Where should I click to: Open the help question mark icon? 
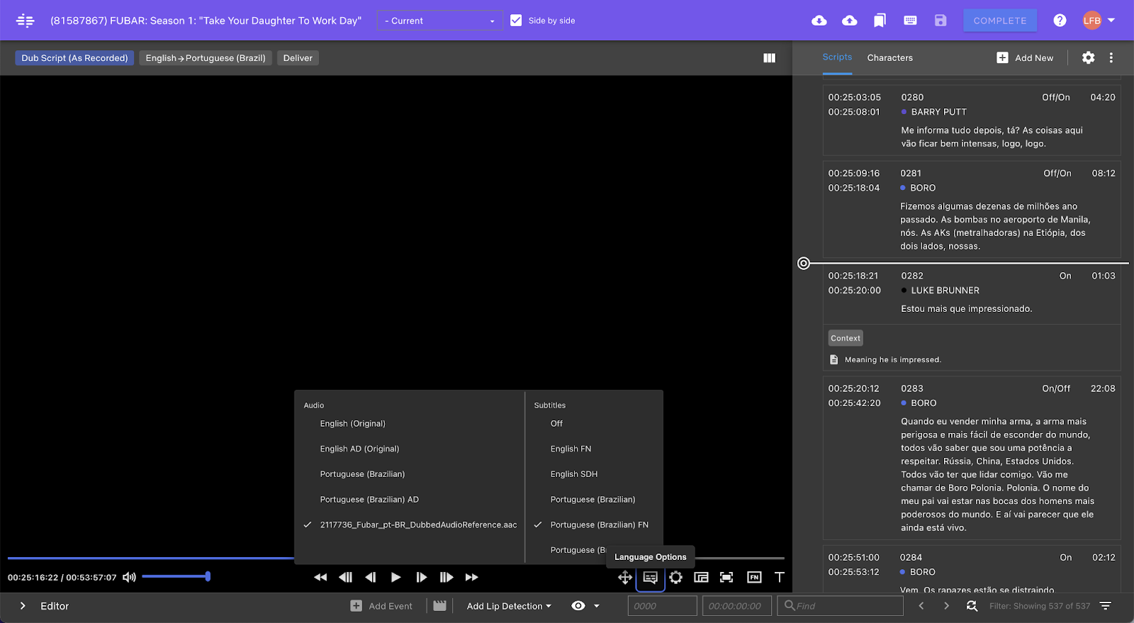pos(1060,21)
